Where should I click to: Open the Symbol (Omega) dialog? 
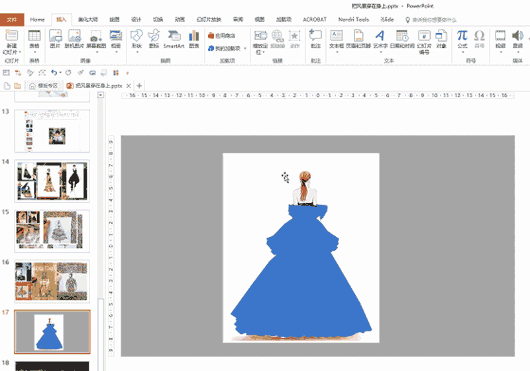[x=479, y=36]
